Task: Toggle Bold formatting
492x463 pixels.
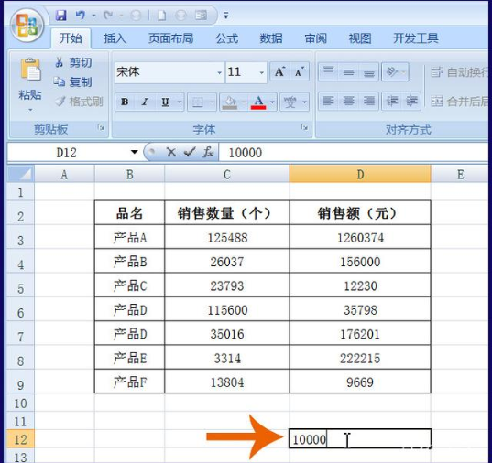Action: [x=125, y=102]
